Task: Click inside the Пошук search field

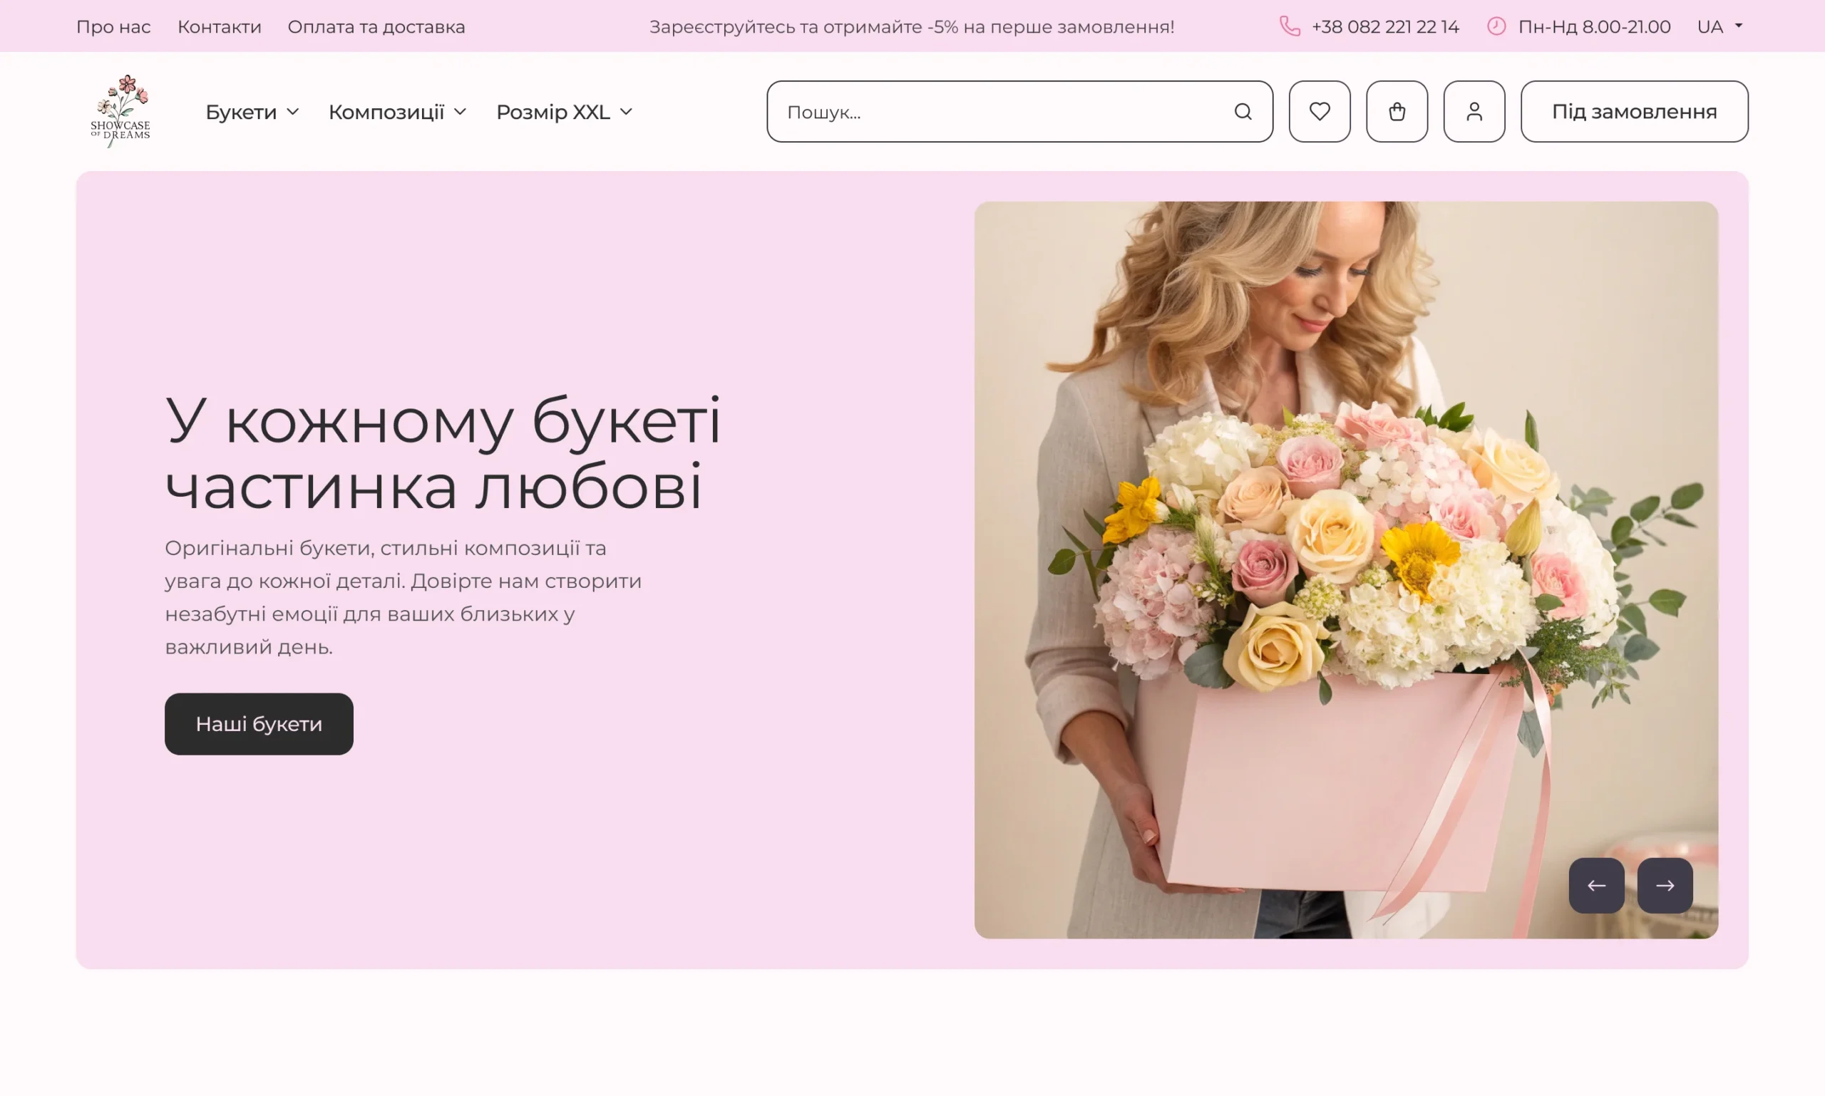Action: point(960,110)
